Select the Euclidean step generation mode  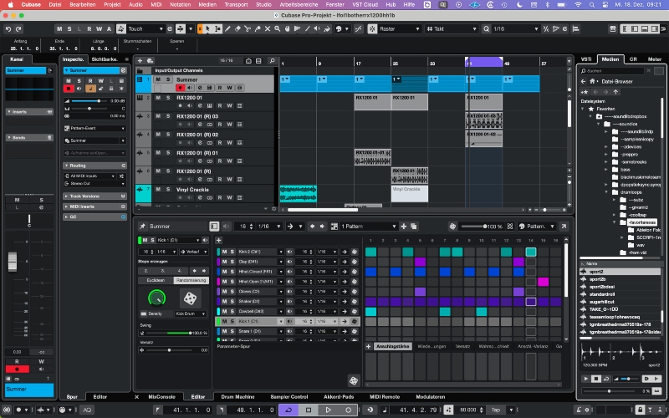coord(155,280)
